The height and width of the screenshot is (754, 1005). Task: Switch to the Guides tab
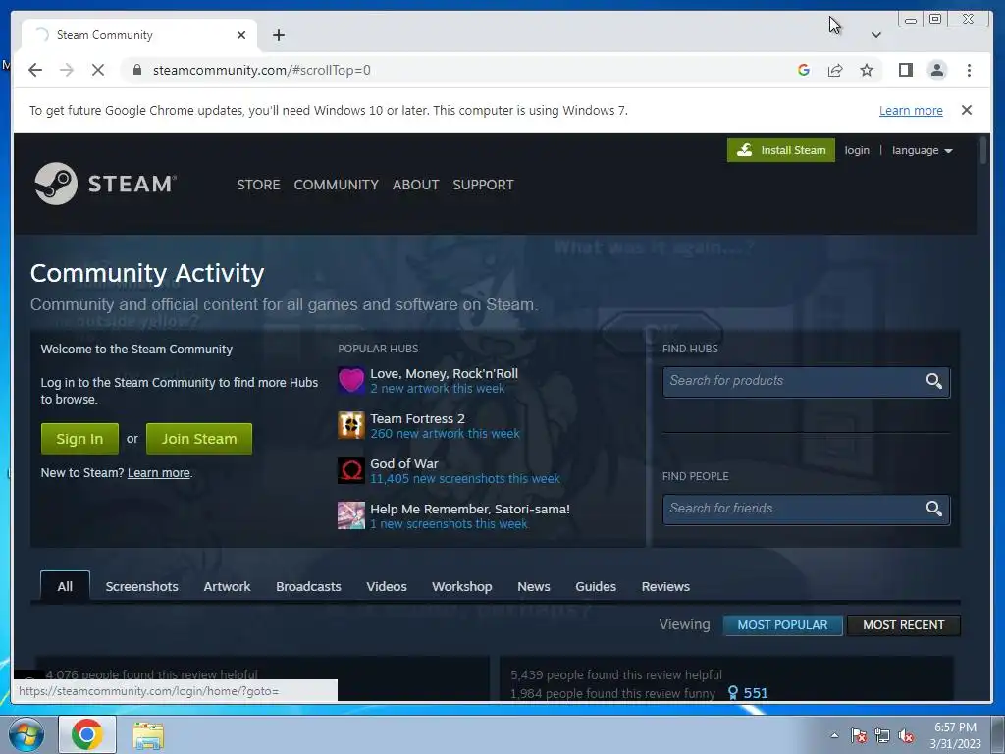(x=596, y=587)
